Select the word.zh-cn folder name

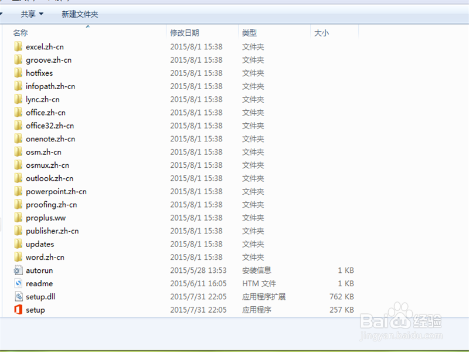45,258
